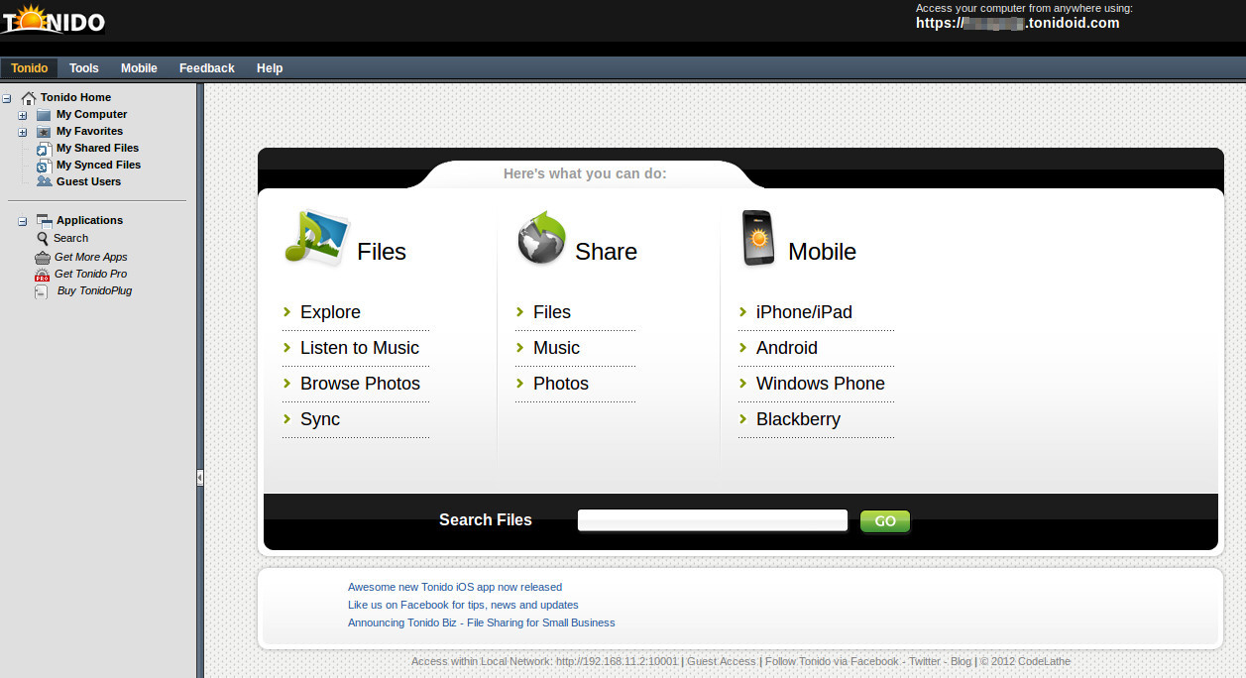Open Buy TonidoPlug in the sidebar
The image size is (1246, 678).
click(94, 291)
